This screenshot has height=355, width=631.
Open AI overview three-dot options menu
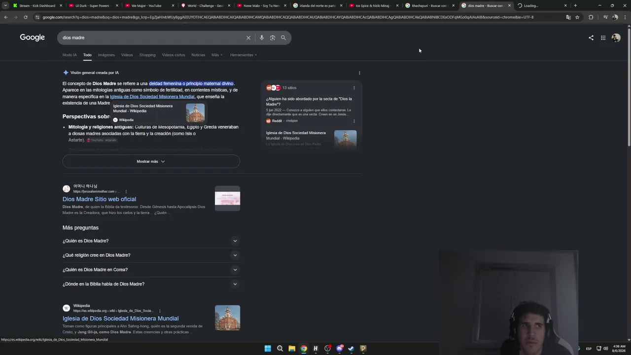[359, 73]
